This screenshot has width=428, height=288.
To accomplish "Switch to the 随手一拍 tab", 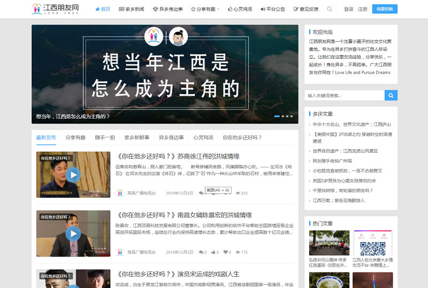I will (105, 137).
